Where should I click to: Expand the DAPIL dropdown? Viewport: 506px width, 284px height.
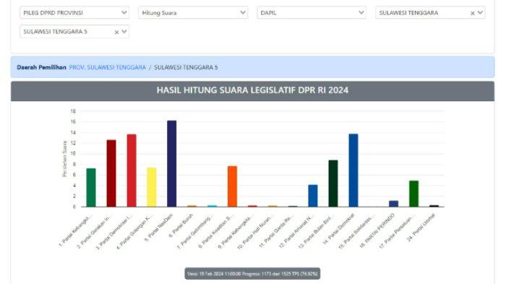312,12
